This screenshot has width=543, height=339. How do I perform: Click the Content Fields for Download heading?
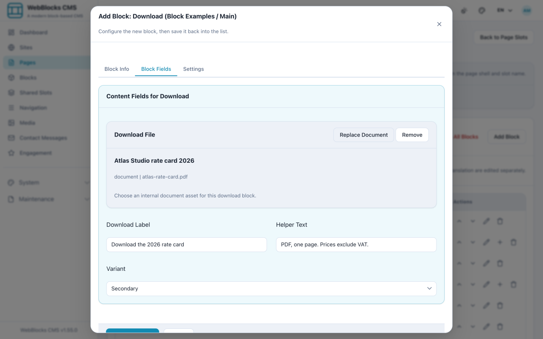tap(148, 96)
